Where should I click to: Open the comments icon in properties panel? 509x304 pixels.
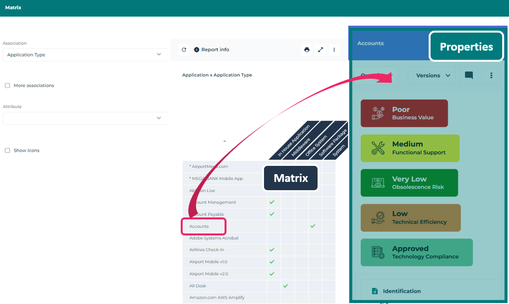[x=469, y=75]
